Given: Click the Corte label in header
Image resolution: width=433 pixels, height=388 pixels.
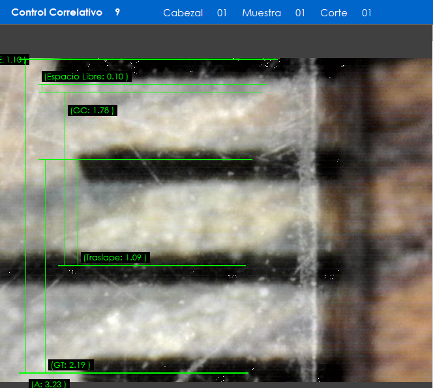Looking at the screenshot, I should (x=333, y=13).
